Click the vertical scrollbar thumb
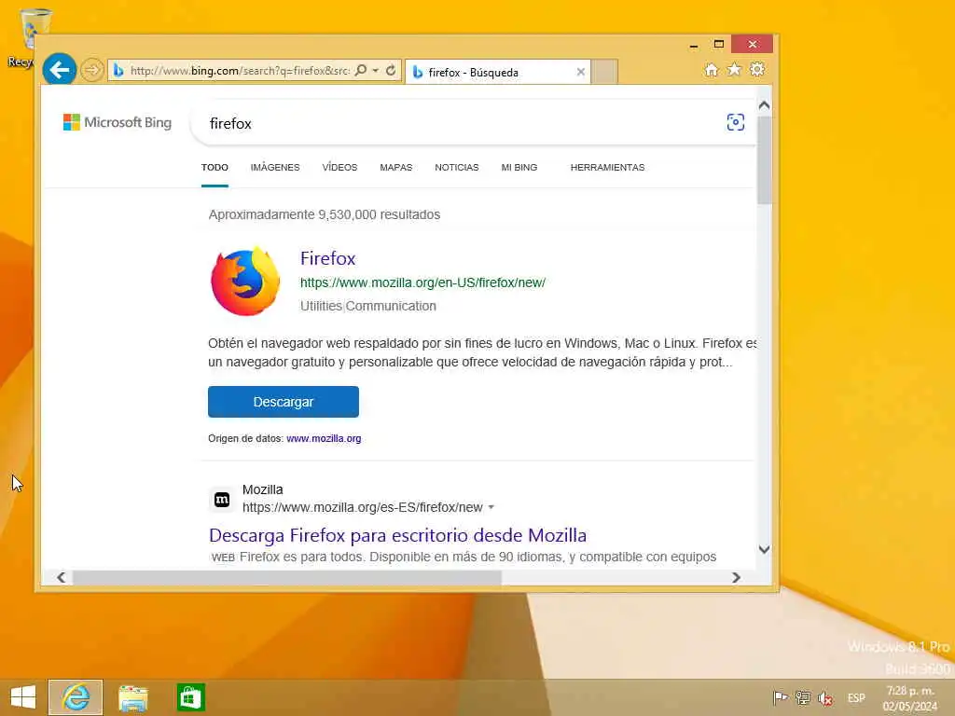Viewport: 955px width, 716px height. [x=765, y=158]
